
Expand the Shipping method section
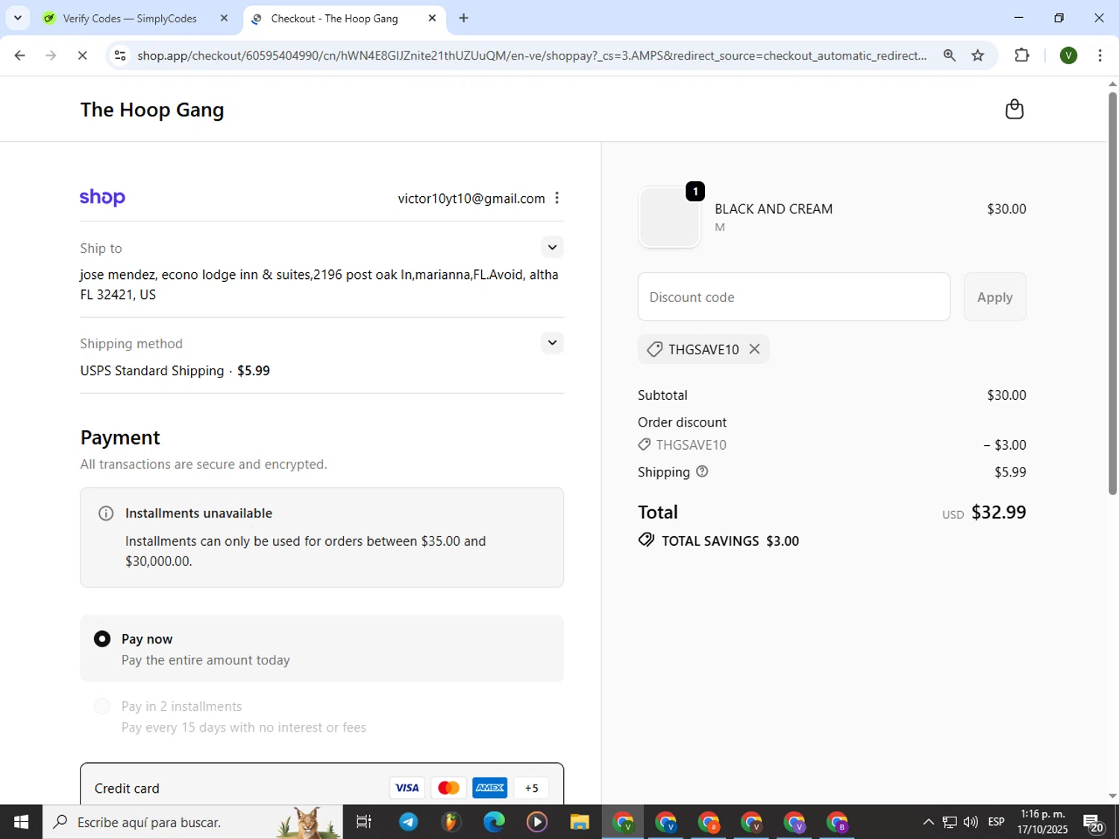click(552, 342)
